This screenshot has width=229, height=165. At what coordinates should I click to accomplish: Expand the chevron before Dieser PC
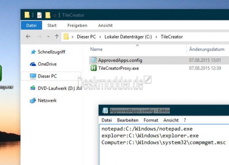[72, 37]
